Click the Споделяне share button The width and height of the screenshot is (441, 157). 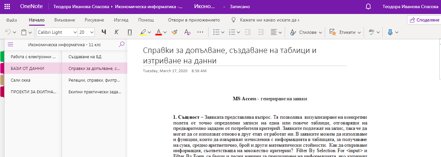click(424, 20)
